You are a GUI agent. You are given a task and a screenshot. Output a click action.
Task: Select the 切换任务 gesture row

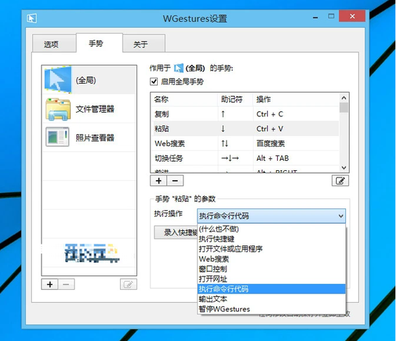[x=244, y=158]
